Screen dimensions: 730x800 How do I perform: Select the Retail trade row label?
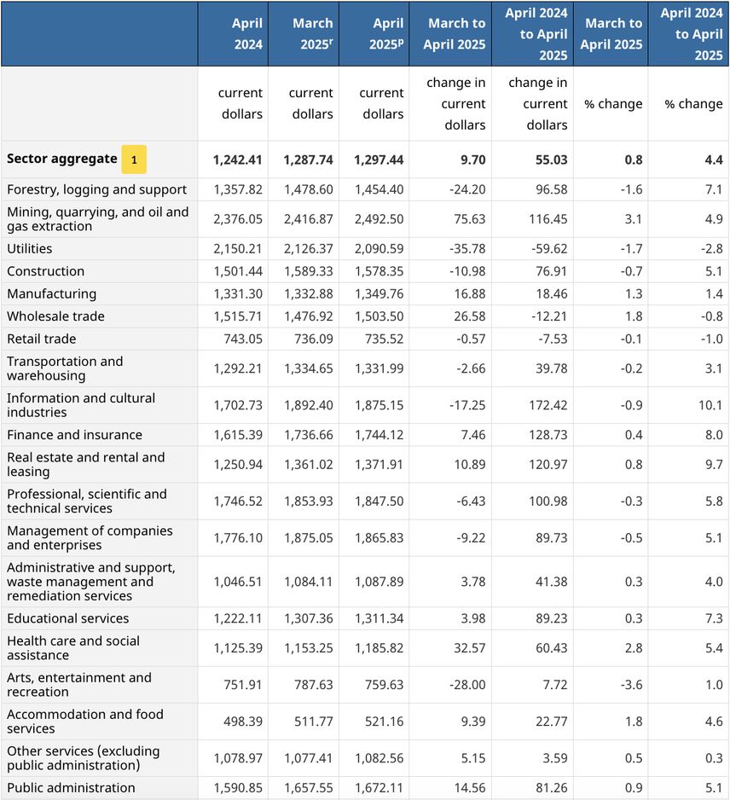42,339
